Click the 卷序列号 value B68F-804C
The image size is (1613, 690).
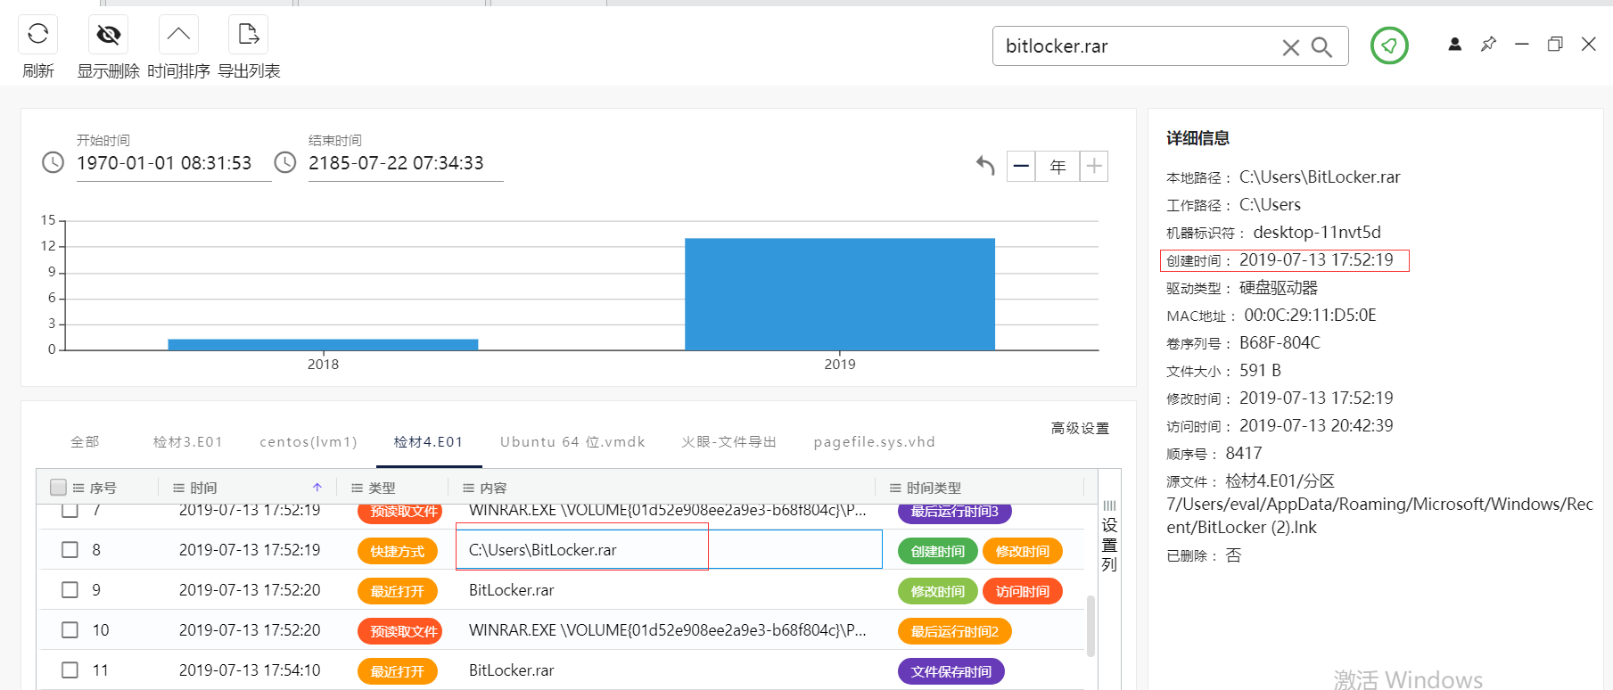point(1280,342)
